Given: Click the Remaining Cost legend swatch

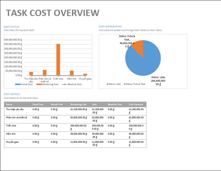Looking at the screenshot, I should point(39,84).
